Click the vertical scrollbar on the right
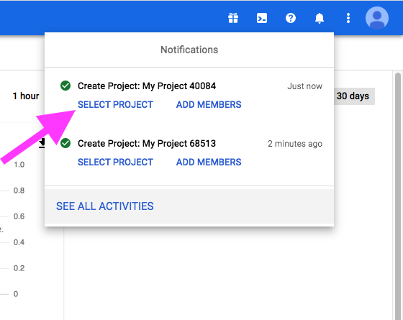The width and height of the screenshot is (403, 320). coord(398,195)
